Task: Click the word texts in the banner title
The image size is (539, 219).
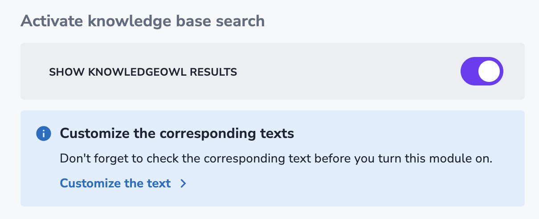Action: pyautogui.click(x=279, y=133)
